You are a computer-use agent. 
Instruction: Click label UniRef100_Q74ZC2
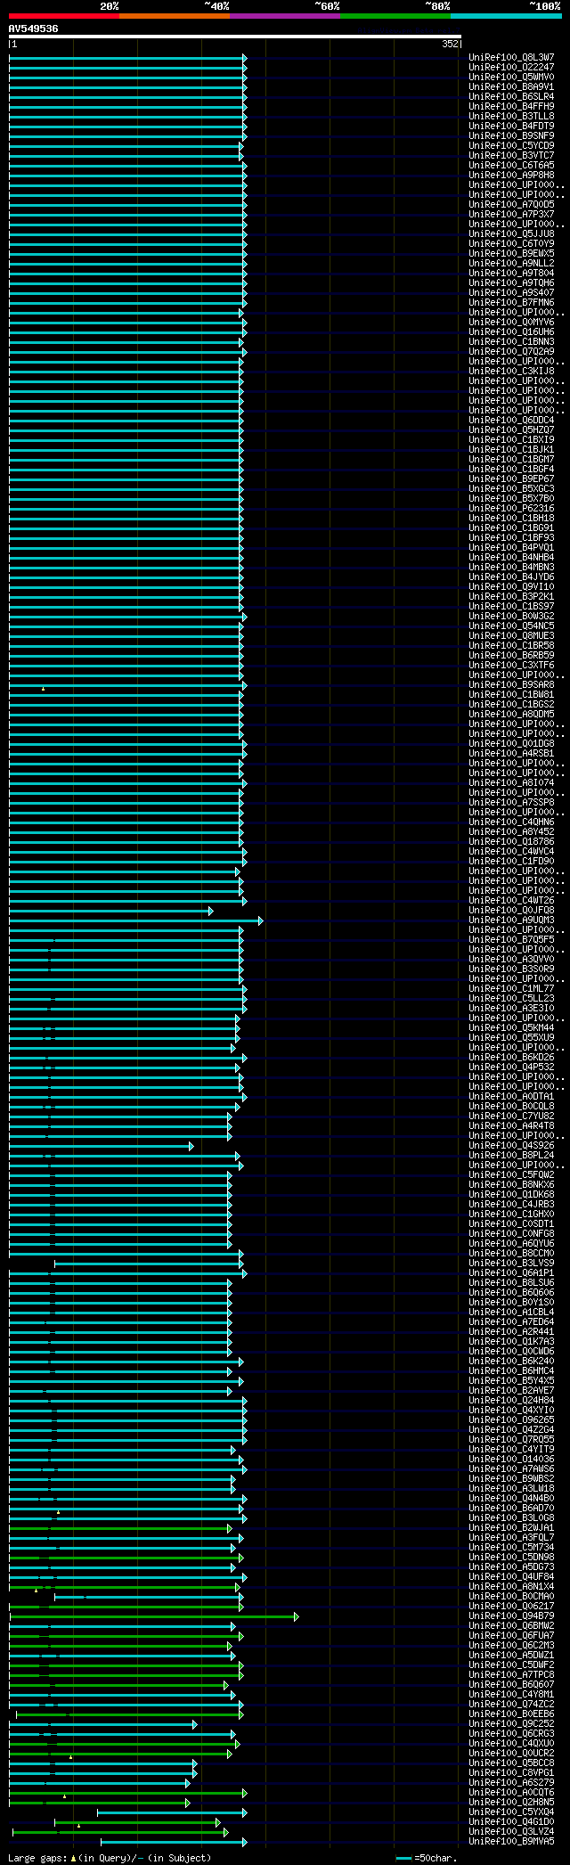click(x=511, y=1704)
